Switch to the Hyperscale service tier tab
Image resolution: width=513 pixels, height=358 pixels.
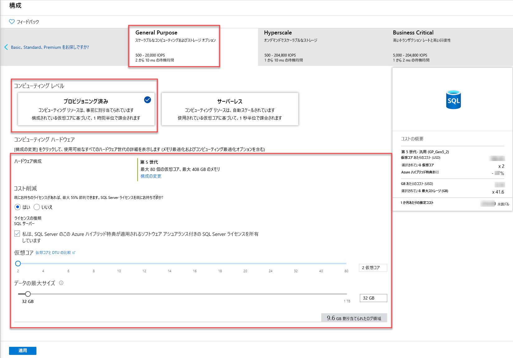tap(322, 47)
